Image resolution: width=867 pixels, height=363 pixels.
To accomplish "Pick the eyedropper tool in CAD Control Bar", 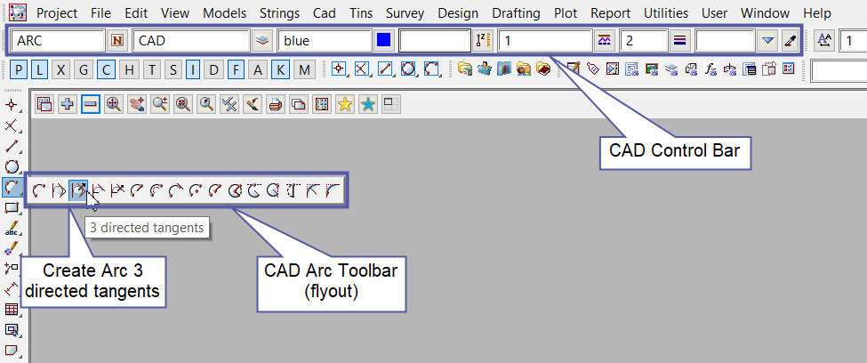I will click(789, 40).
